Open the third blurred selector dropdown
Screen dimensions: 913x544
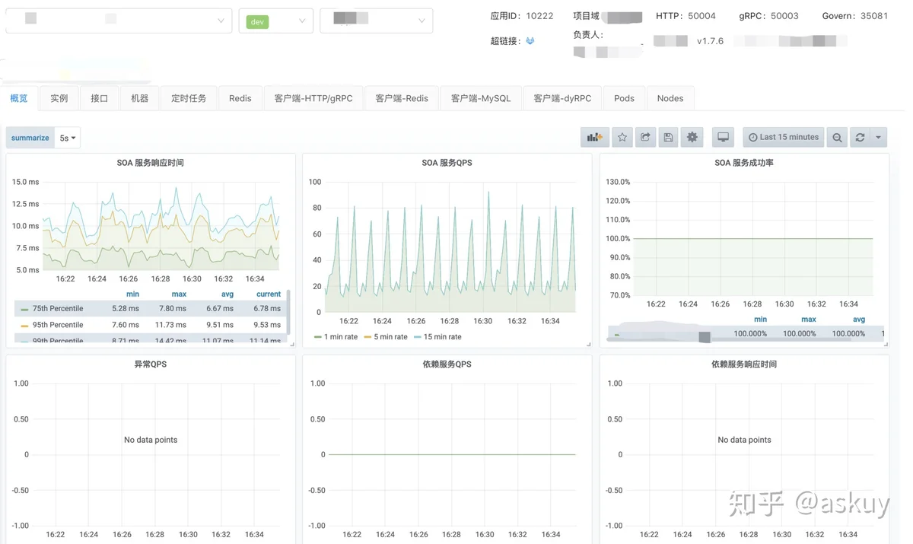pyautogui.click(x=377, y=21)
